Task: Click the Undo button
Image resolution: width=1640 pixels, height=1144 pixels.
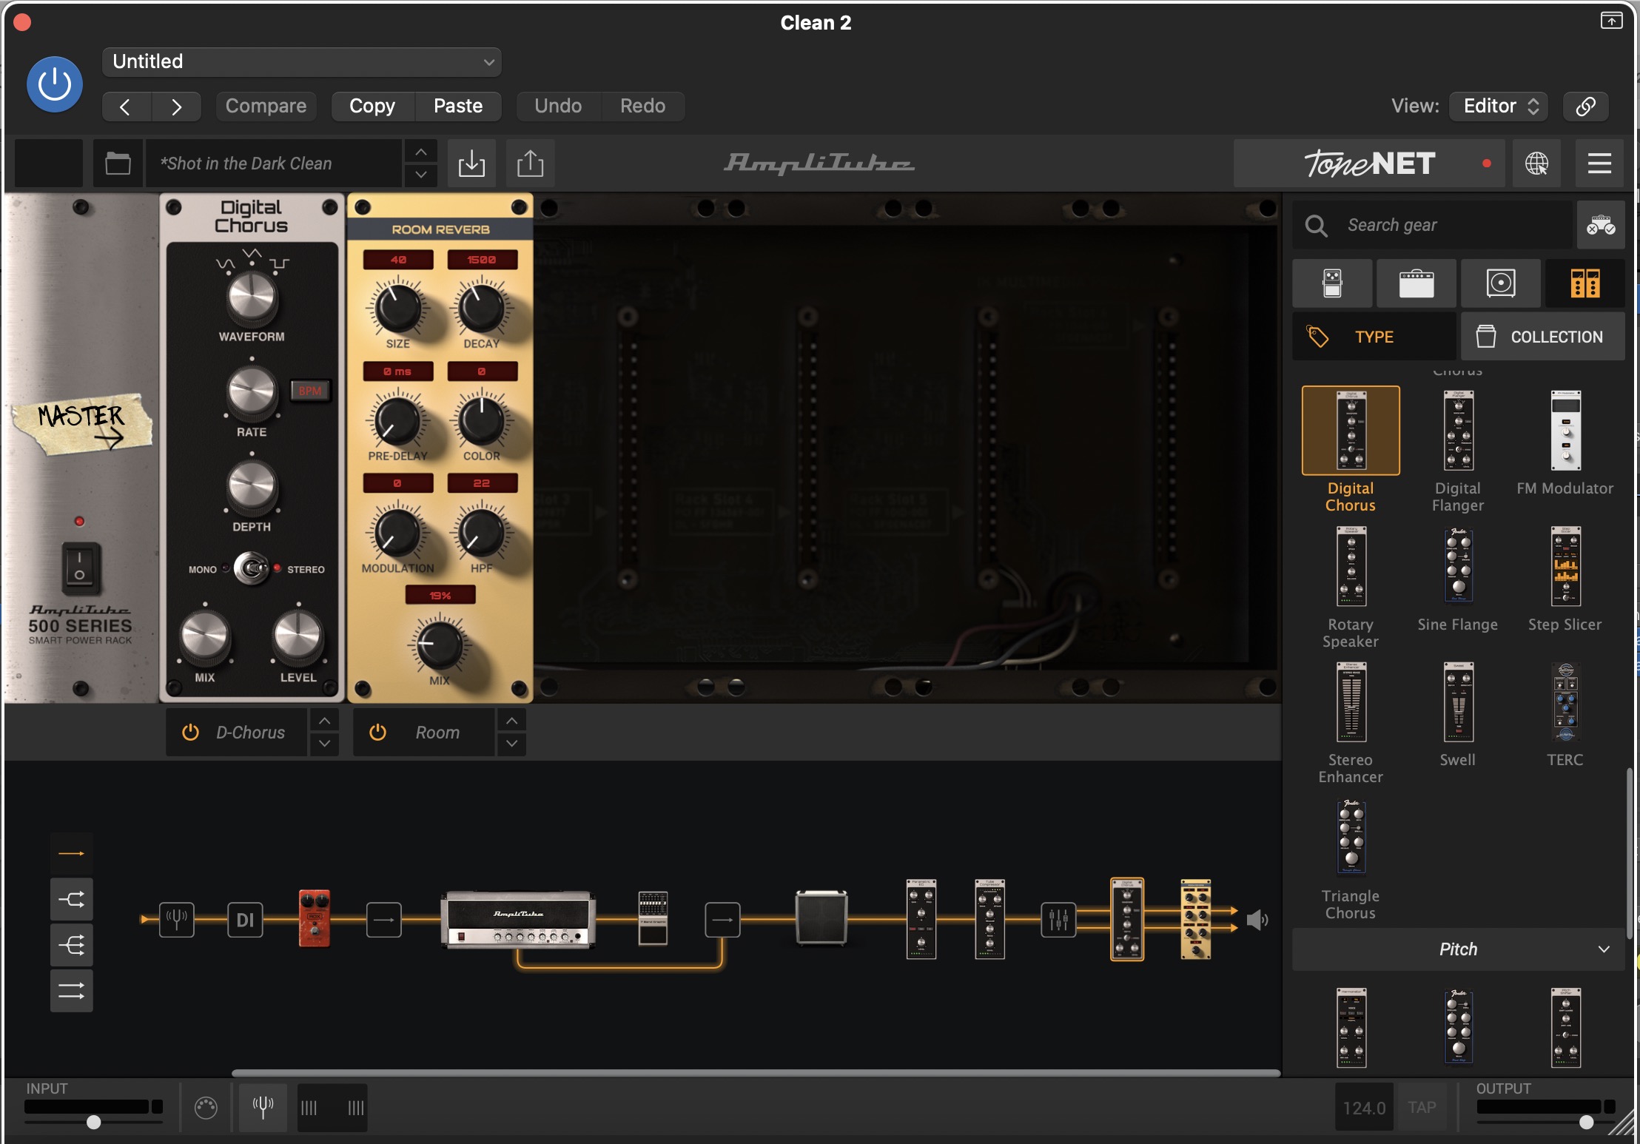Action: [558, 107]
